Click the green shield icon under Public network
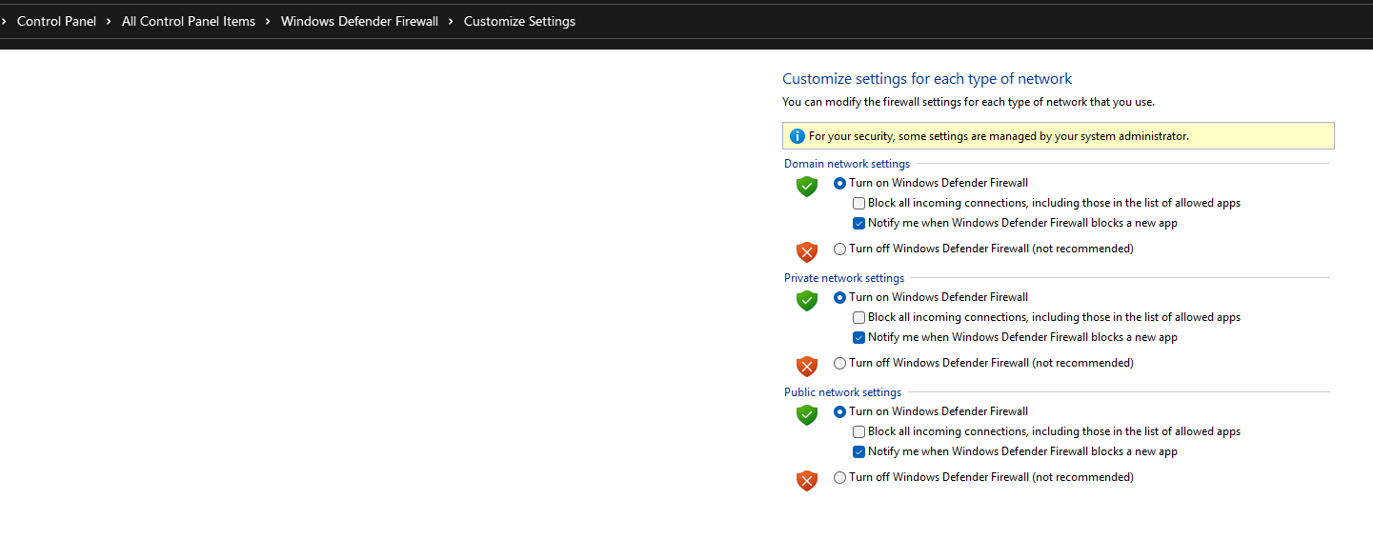The height and width of the screenshot is (539, 1373). (x=807, y=415)
